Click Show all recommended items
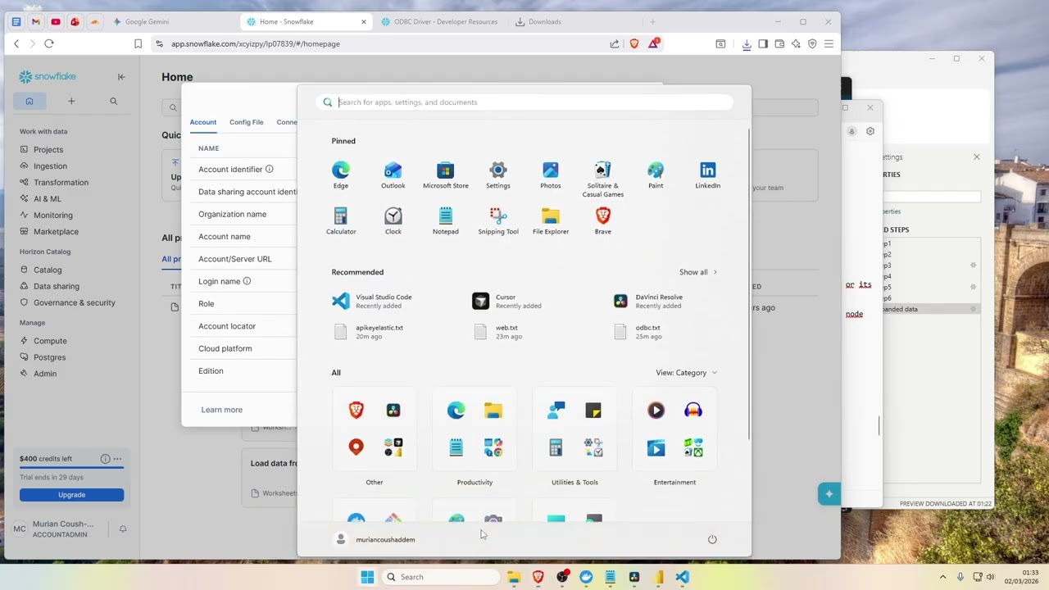Viewport: 1049px width, 590px height. pyautogui.click(x=698, y=272)
